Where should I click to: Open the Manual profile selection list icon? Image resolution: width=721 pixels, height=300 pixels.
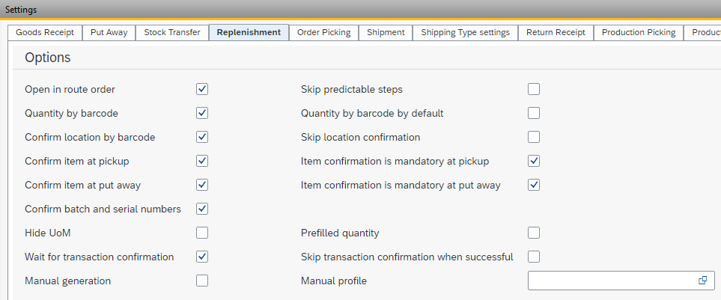coord(702,281)
